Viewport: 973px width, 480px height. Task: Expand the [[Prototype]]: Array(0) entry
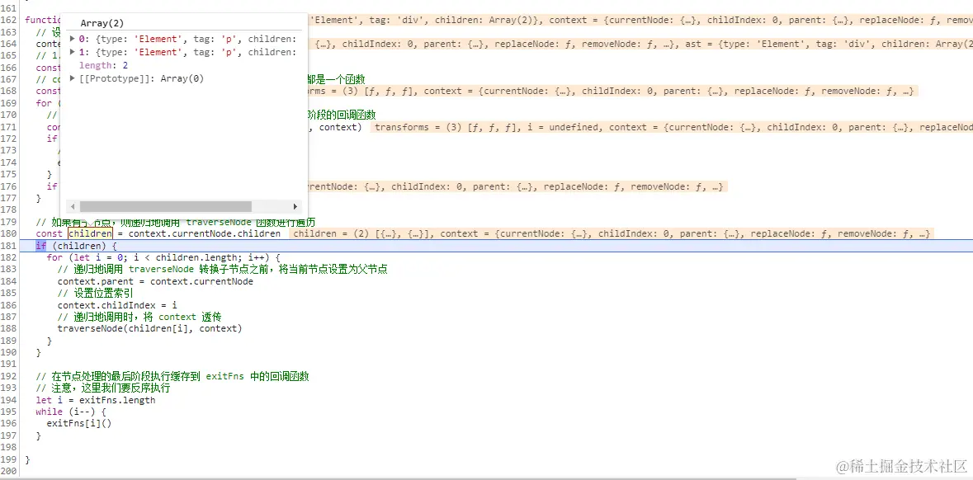(73, 78)
